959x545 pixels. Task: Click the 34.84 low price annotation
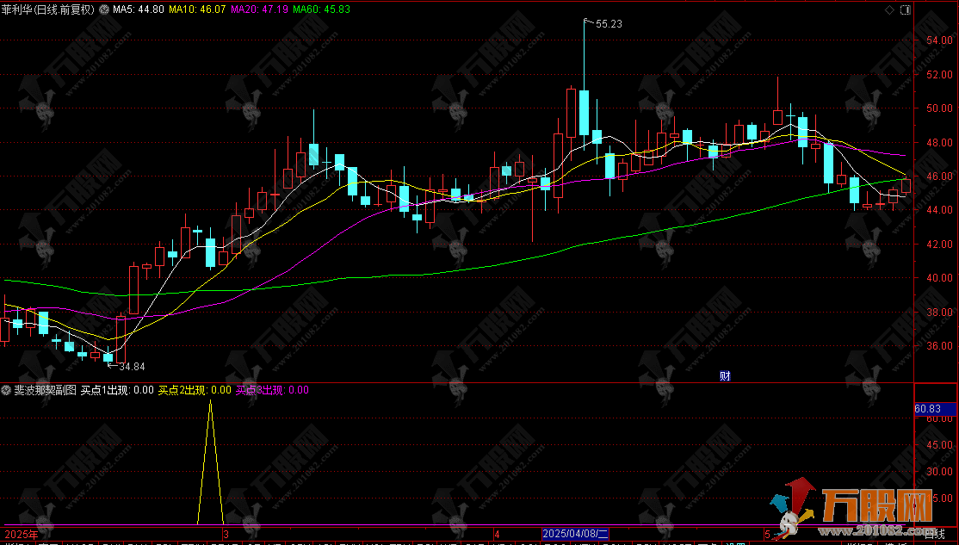tap(132, 367)
